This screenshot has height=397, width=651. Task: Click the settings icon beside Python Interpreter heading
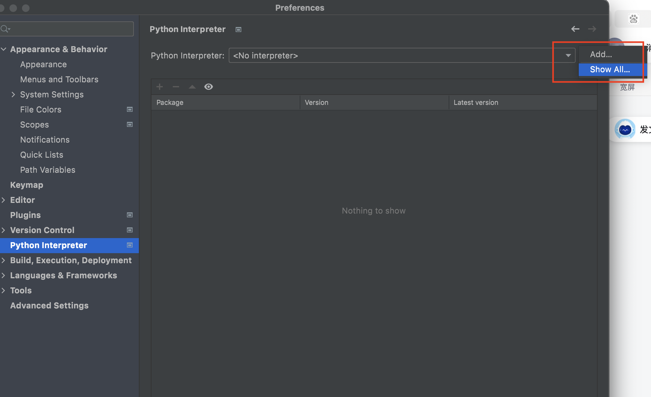[238, 29]
